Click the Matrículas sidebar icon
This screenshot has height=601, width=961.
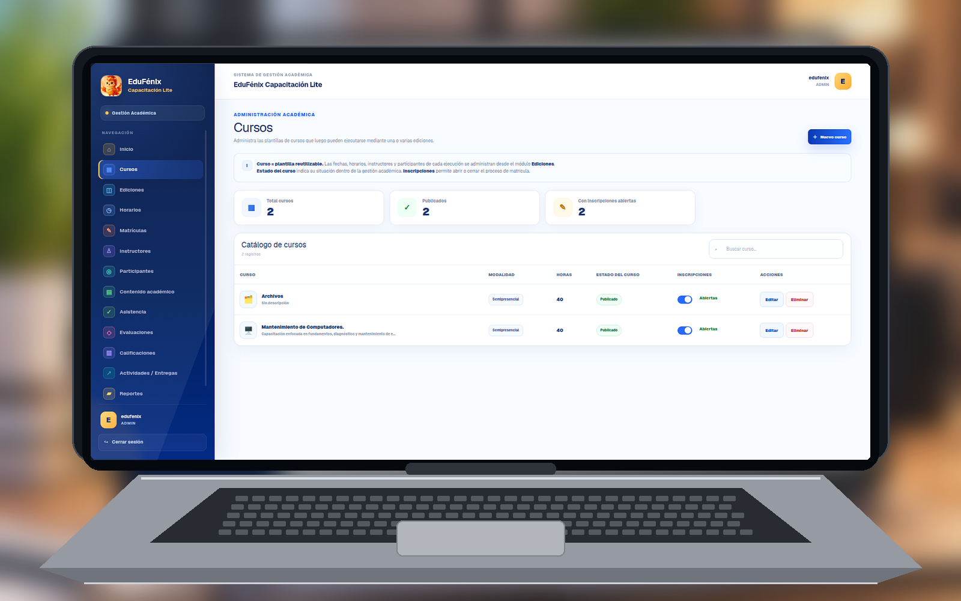point(109,230)
